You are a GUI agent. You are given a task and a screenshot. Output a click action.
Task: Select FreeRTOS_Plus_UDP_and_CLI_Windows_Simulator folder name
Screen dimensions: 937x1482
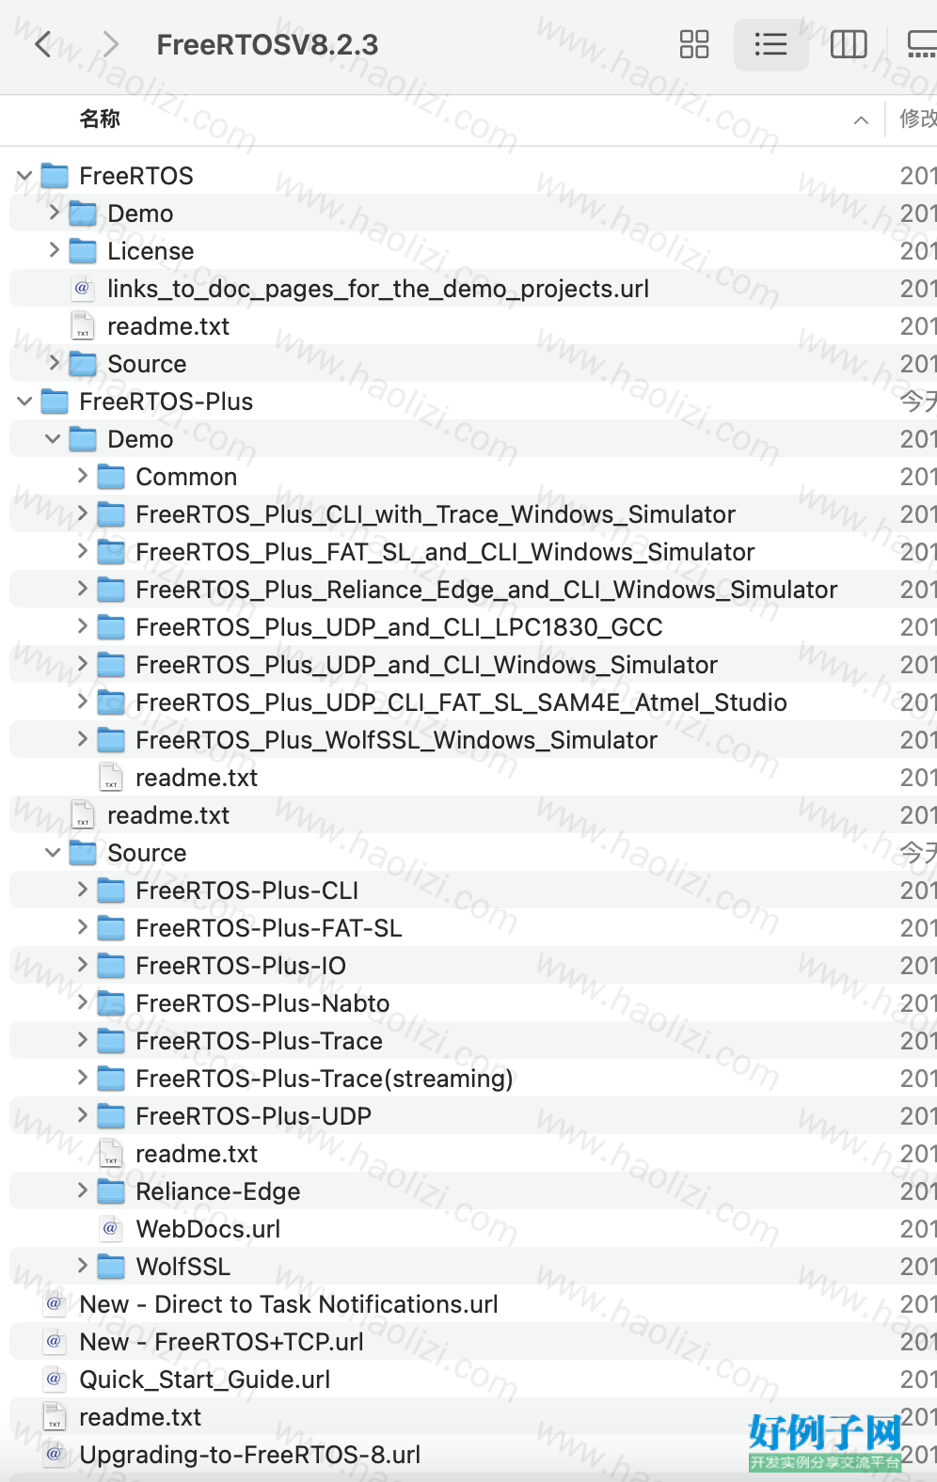(x=426, y=665)
